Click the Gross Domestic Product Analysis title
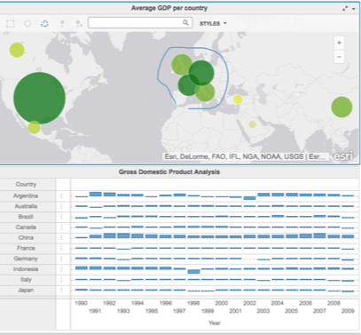361x335 pixels. [x=169, y=171]
